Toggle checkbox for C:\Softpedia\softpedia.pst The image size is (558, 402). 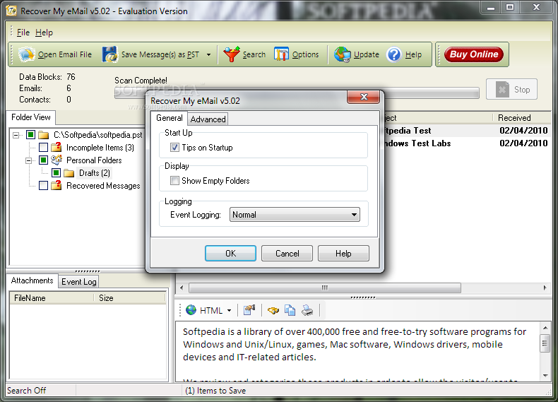click(x=30, y=135)
